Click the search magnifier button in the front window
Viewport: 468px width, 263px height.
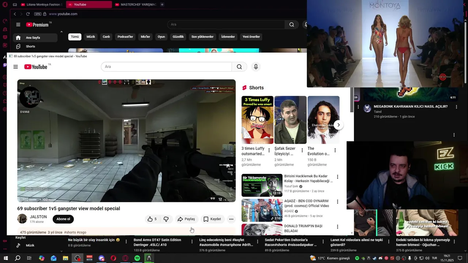click(x=239, y=66)
